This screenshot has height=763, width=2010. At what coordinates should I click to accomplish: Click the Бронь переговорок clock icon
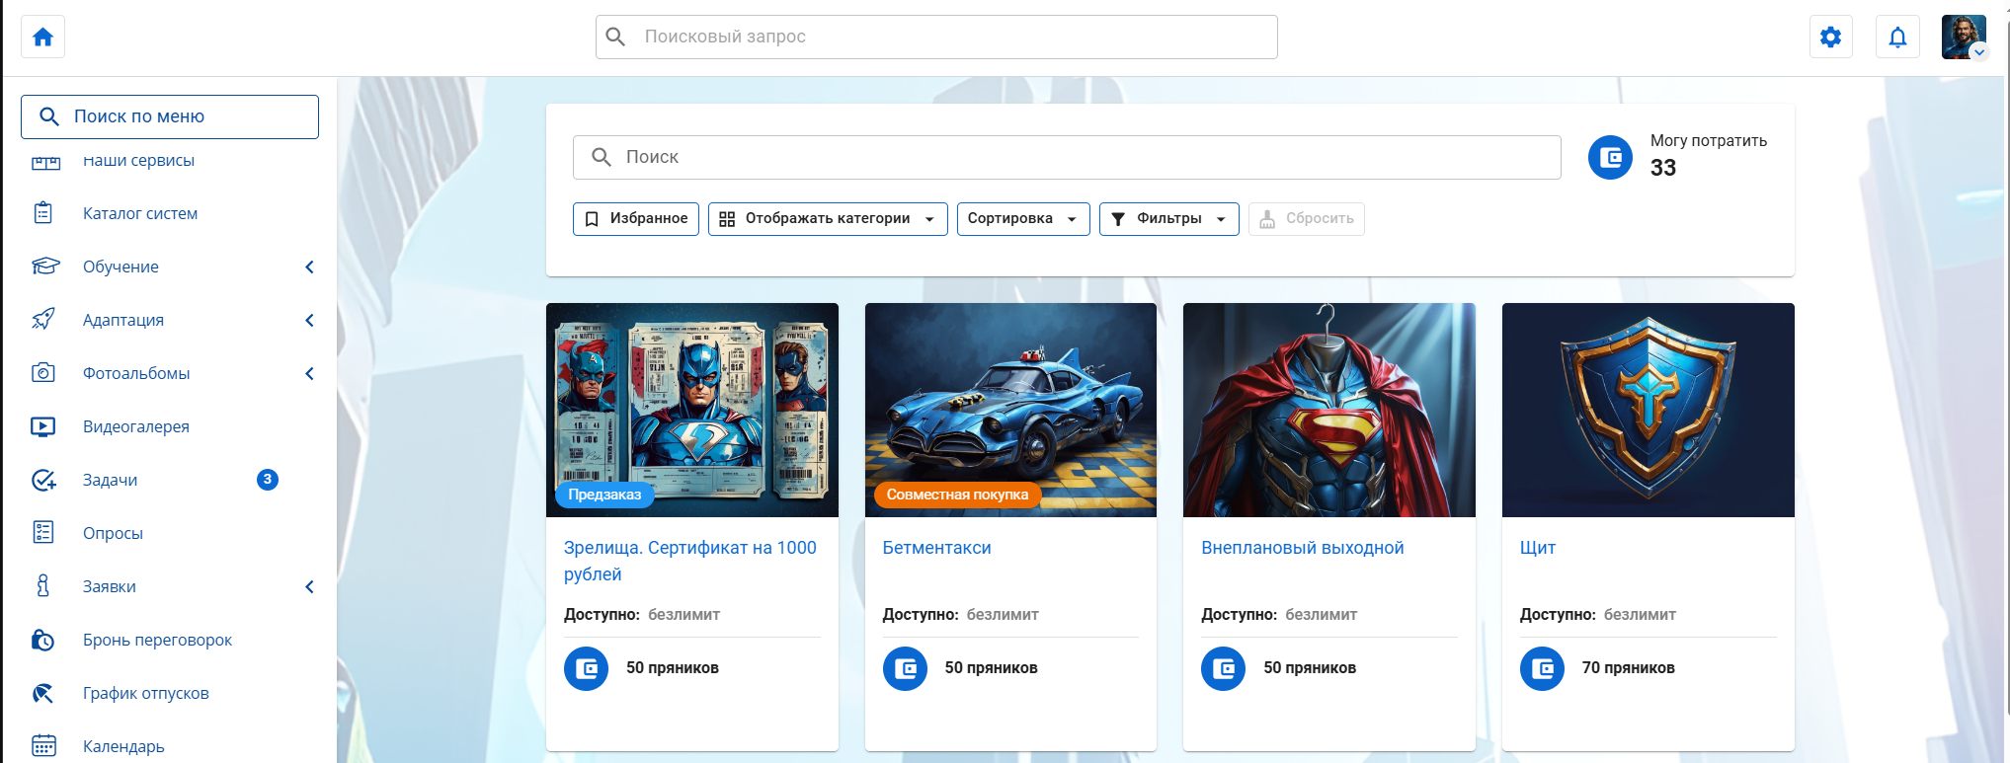pyautogui.click(x=43, y=640)
